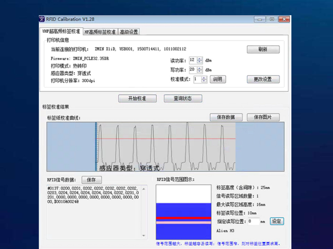The image size is (333, 249).
Task: Click the 最大读写区域高度: 16mm text
Action: [x=241, y=204]
